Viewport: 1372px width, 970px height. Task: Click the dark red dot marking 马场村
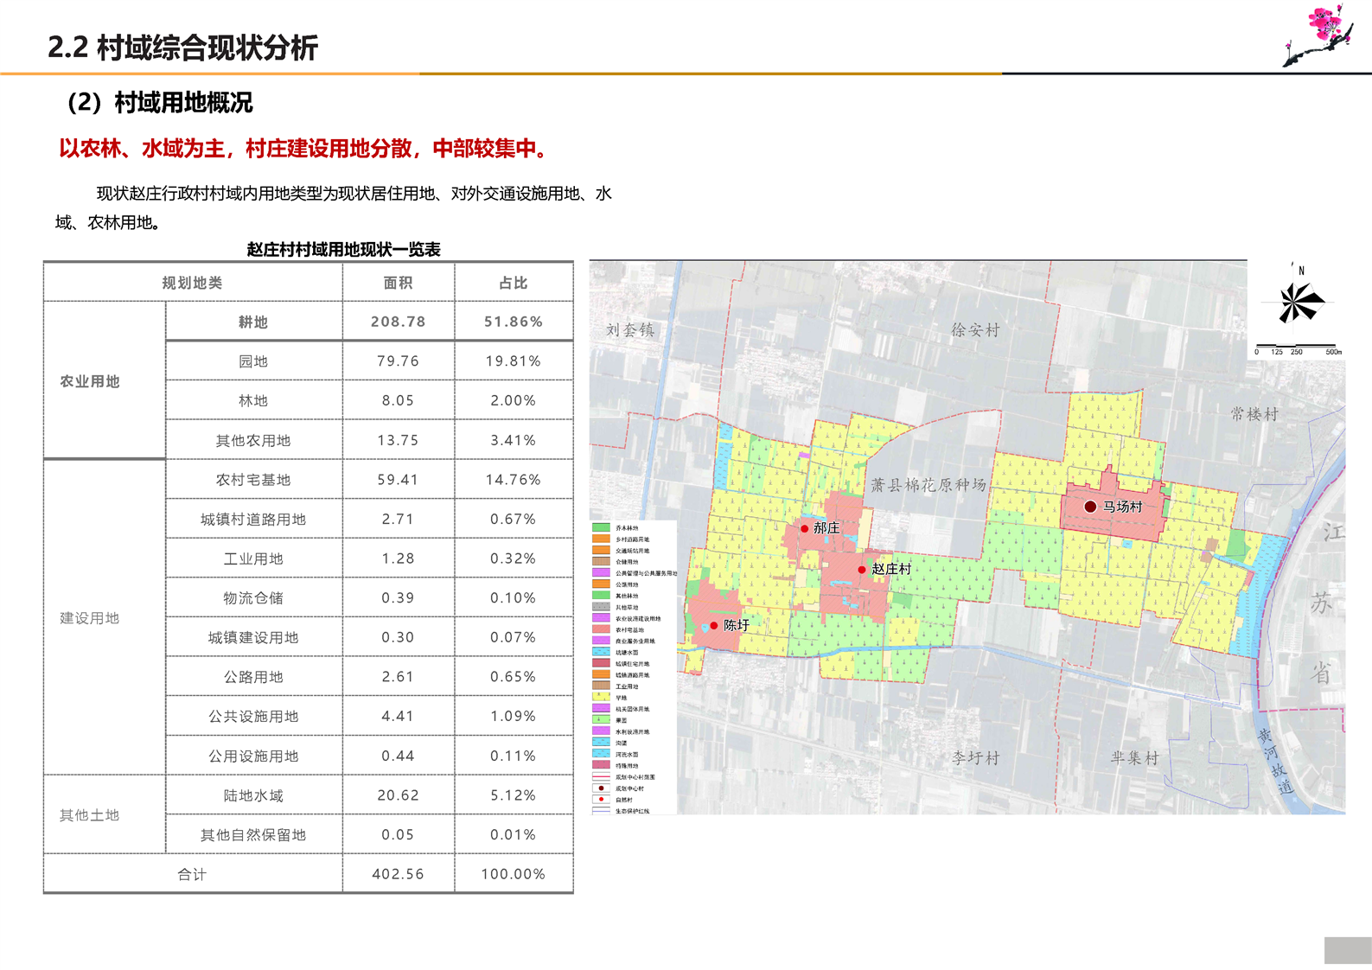1091,507
